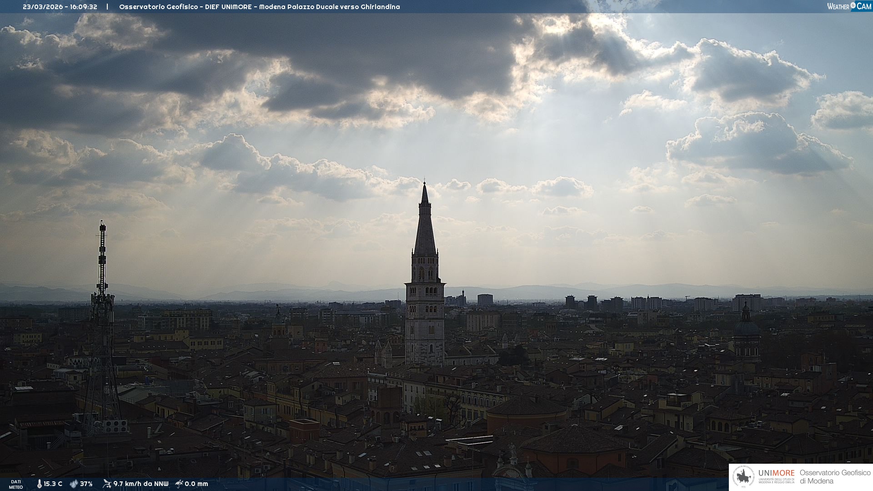Click the domed church on the right
This screenshot has height=491, width=873.
coord(746,328)
